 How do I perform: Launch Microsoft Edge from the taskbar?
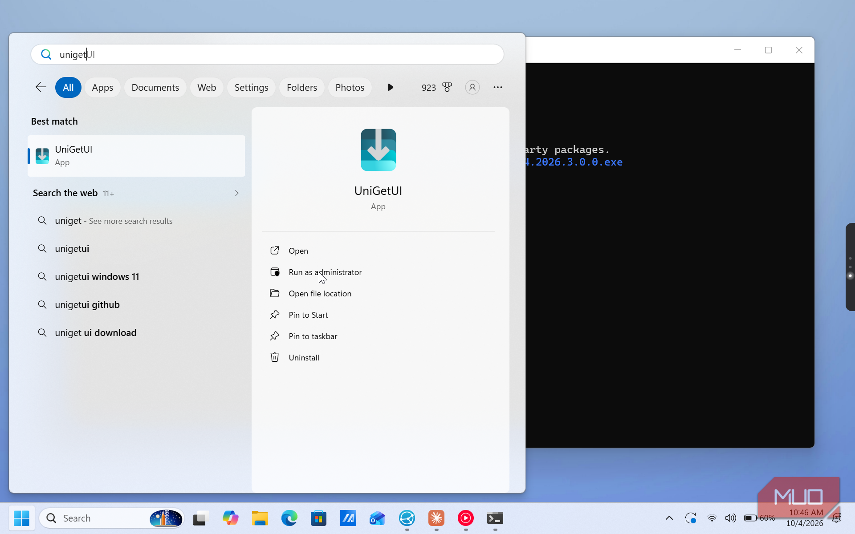point(289,518)
